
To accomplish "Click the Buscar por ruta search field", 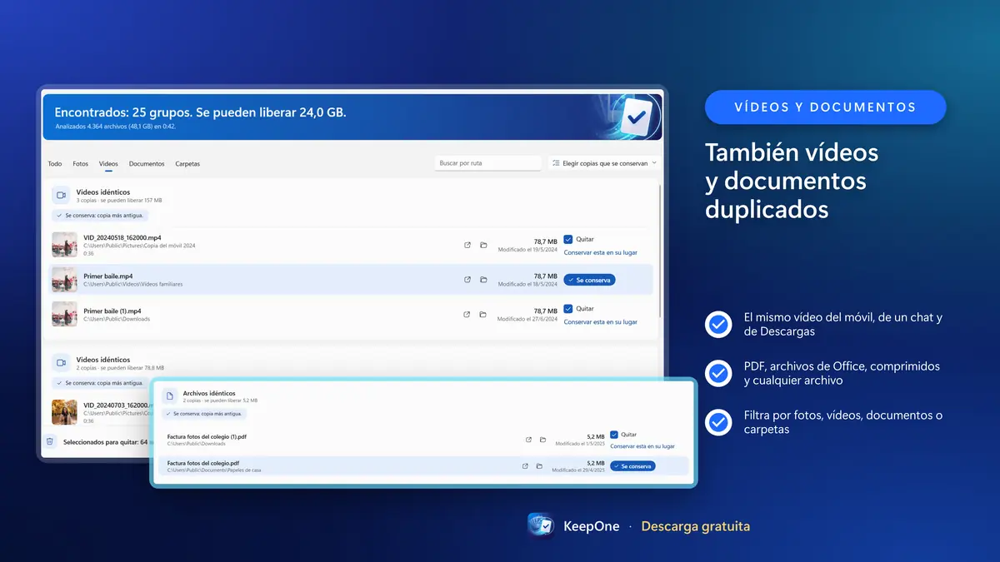I will point(488,163).
